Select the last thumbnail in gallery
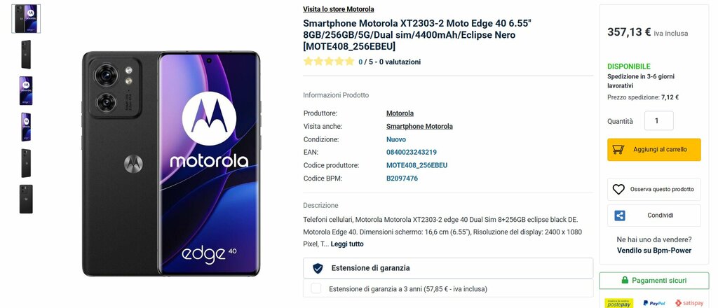The width and height of the screenshot is (718, 308). coord(26,199)
